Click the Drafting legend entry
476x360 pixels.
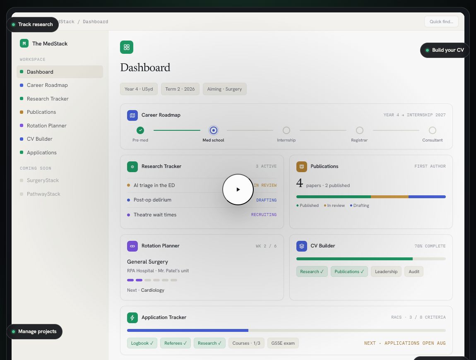pos(359,206)
